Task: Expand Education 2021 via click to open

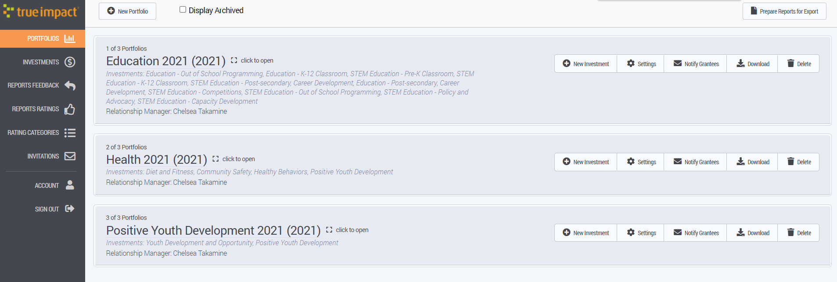Action: 252,60
